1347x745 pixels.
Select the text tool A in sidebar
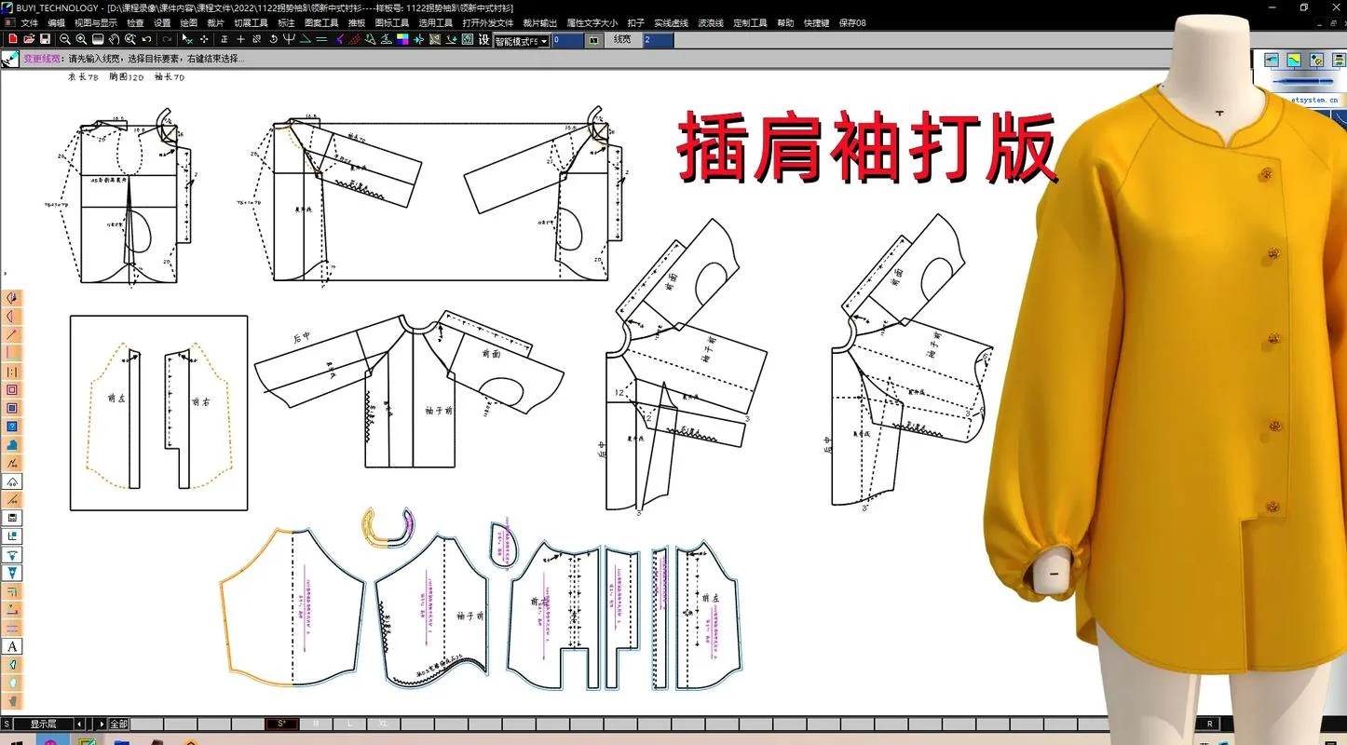pos(13,646)
